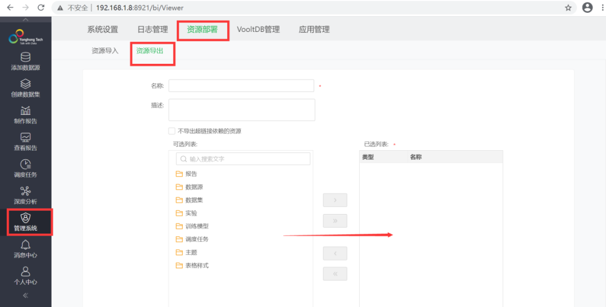The width and height of the screenshot is (606, 307).
Task: Switch to the 资源导入 sub-tab
Action: 105,50
